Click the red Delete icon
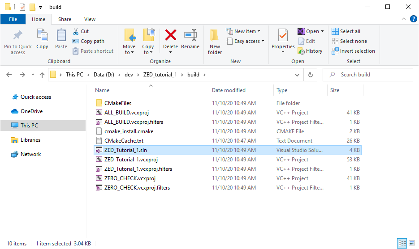Image resolution: width=419 pixels, height=249 pixels. [170, 35]
